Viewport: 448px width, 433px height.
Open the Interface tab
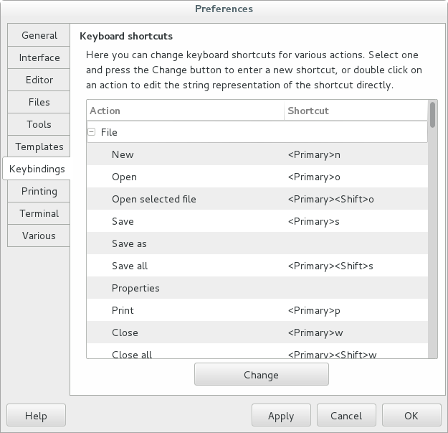tap(39, 57)
